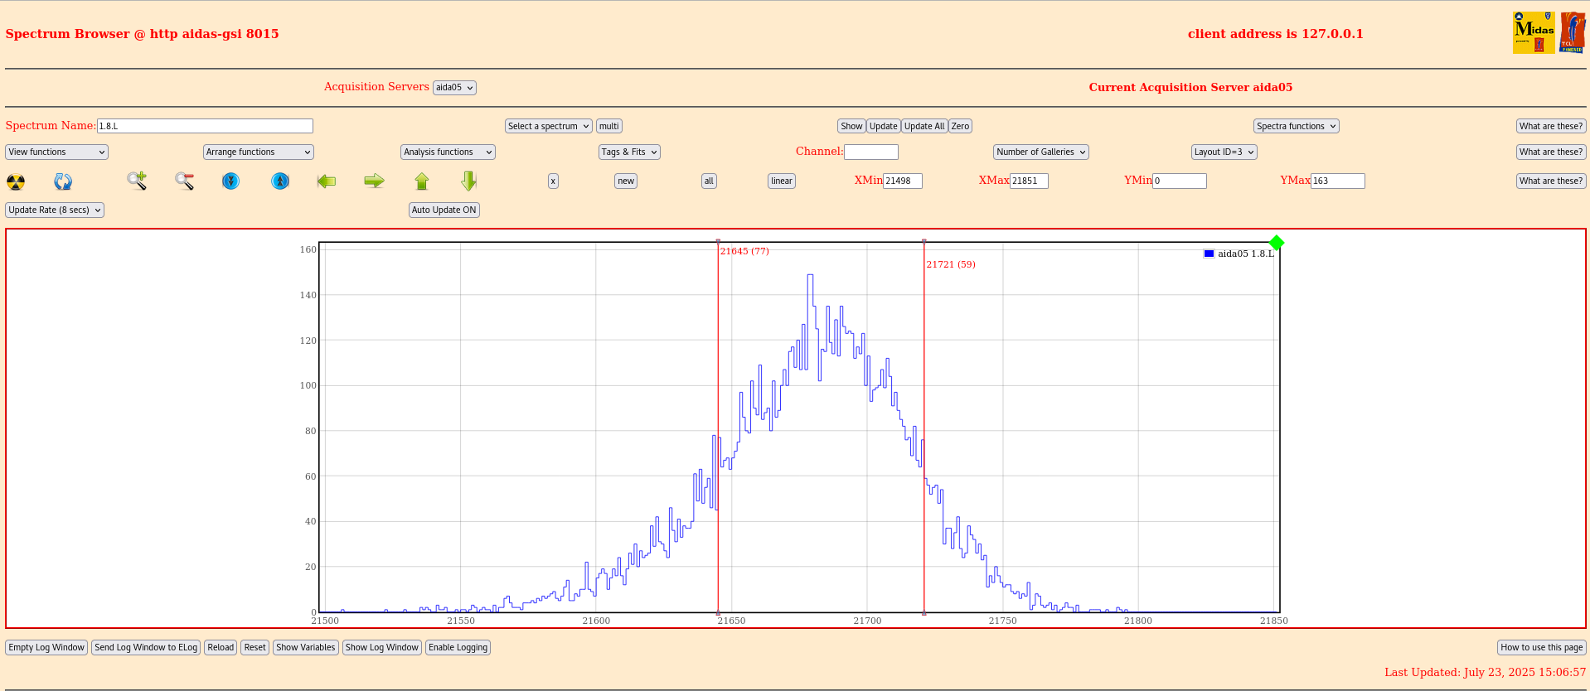This screenshot has height=691, width=1590.
Task: Click Show Variables button
Action: coord(306,647)
